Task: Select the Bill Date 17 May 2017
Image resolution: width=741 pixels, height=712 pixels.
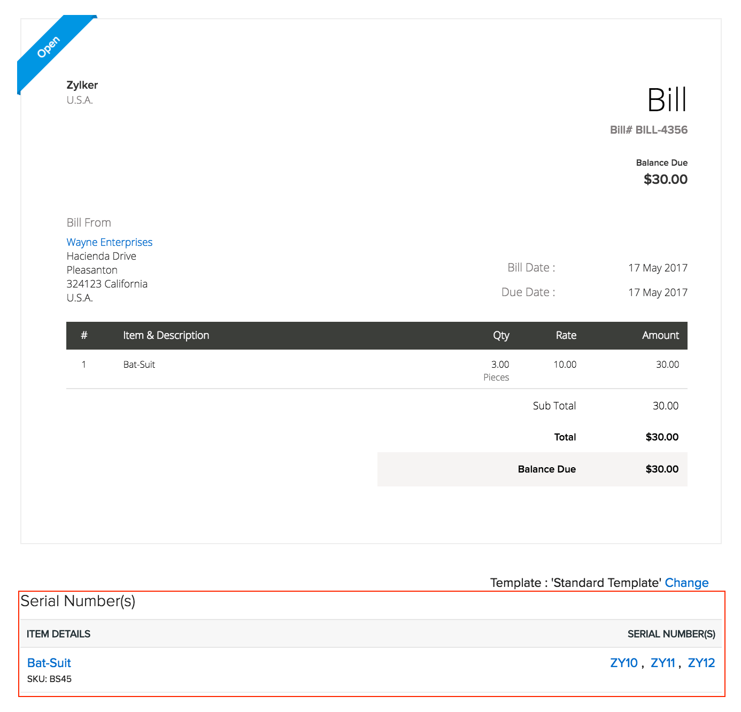Action: tap(658, 268)
